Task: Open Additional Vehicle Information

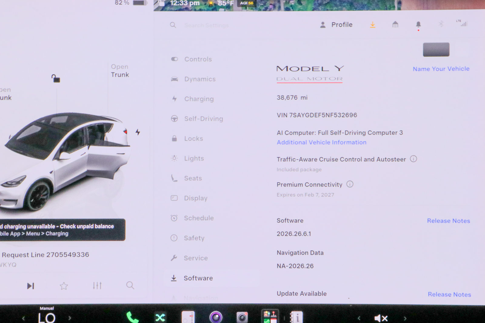Action: click(322, 142)
